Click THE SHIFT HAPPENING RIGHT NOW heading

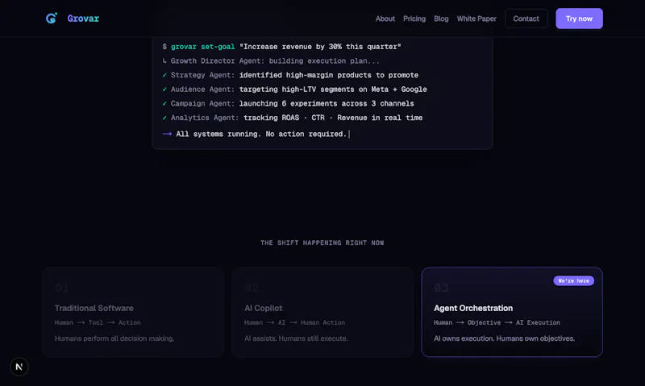(x=322, y=243)
